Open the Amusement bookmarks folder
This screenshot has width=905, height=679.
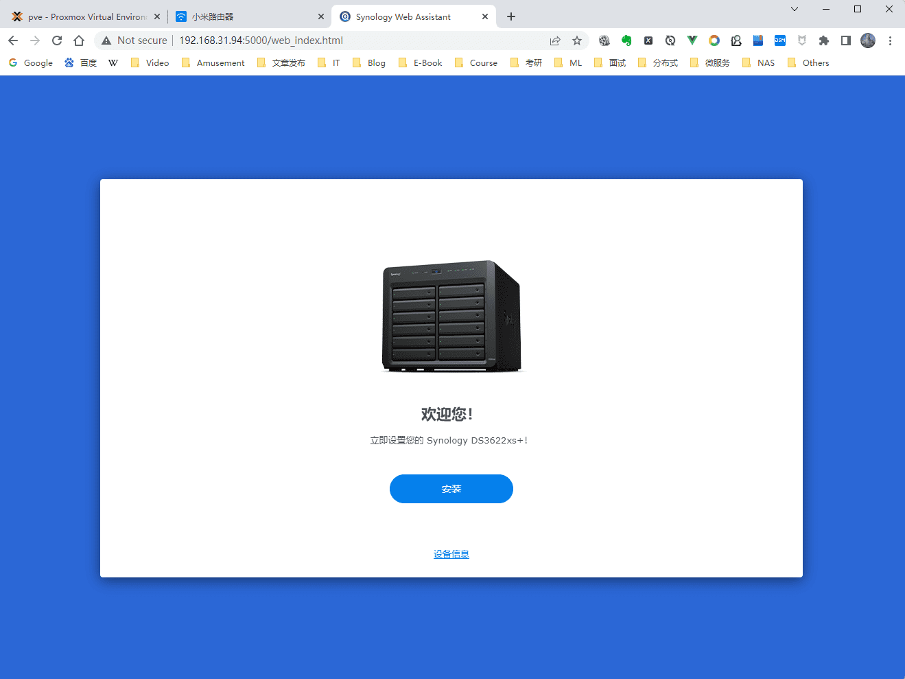[213, 62]
